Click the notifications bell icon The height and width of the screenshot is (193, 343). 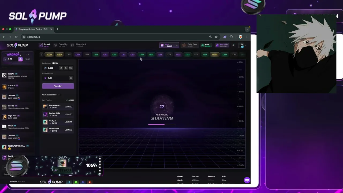click(x=233, y=45)
